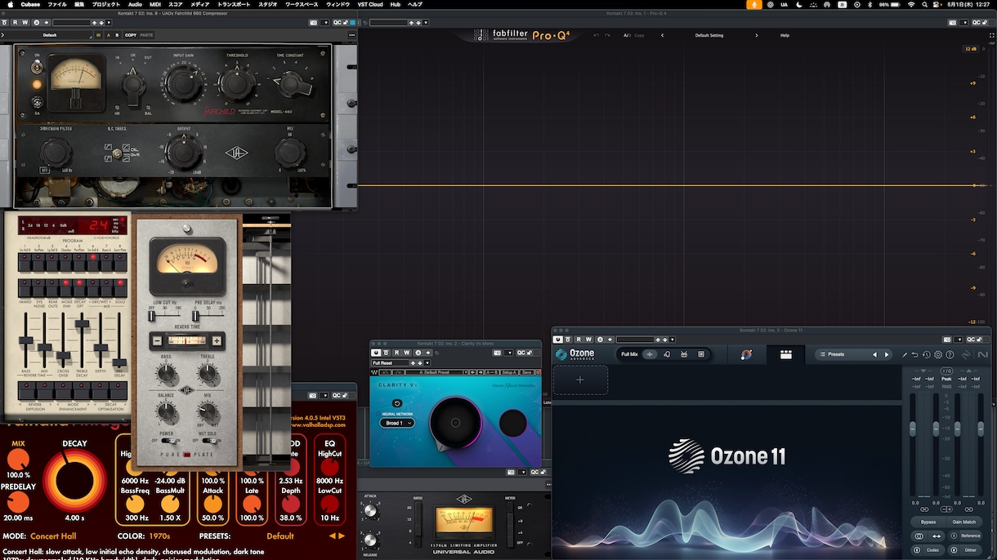Open Pro-Q Default Setting preset menu
The image size is (997, 560).
pyautogui.click(x=709, y=35)
